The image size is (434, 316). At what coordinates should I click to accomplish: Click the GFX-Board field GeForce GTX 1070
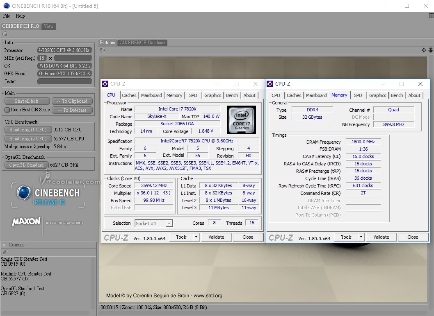(64, 74)
